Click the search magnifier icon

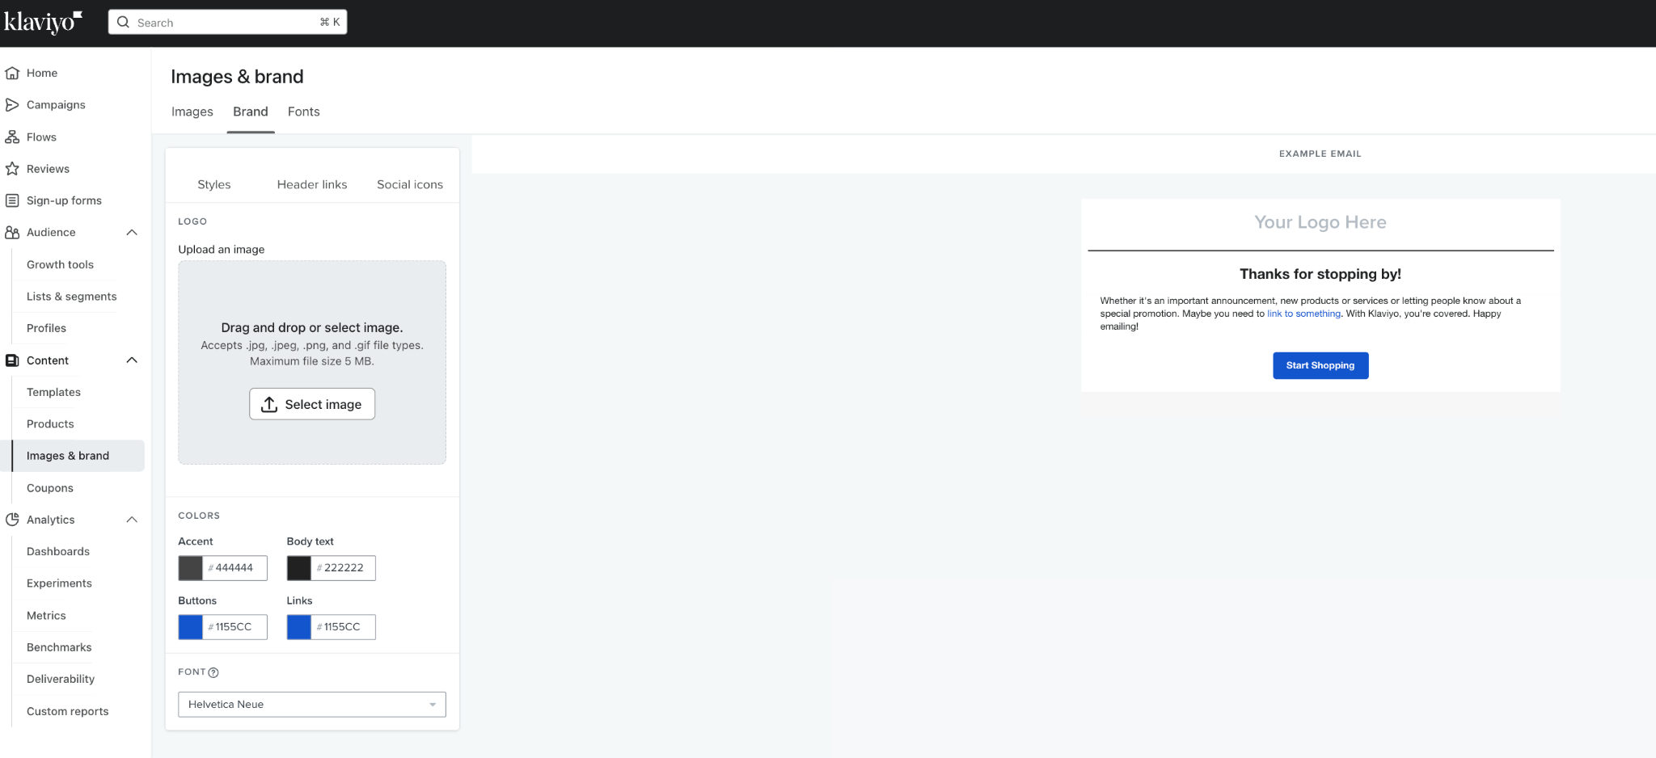(124, 23)
